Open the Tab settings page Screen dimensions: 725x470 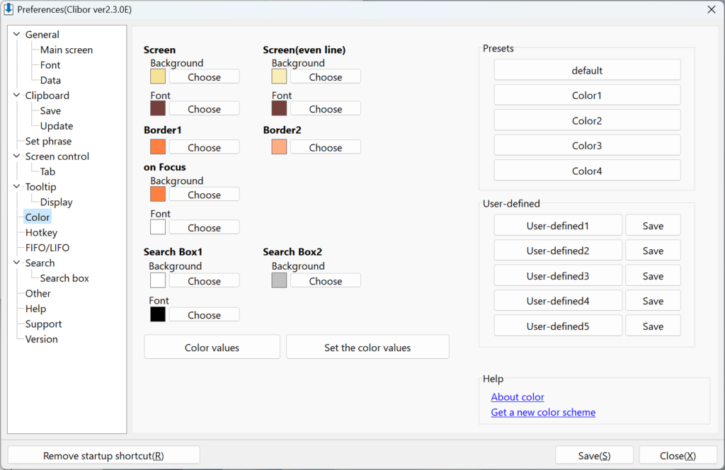point(47,172)
